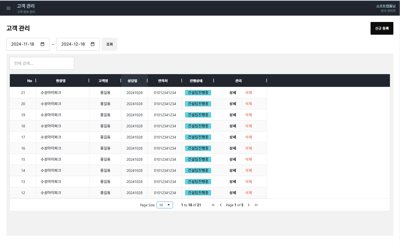
Task: Delete row No 12 with 삭제
Action: pos(249,193)
